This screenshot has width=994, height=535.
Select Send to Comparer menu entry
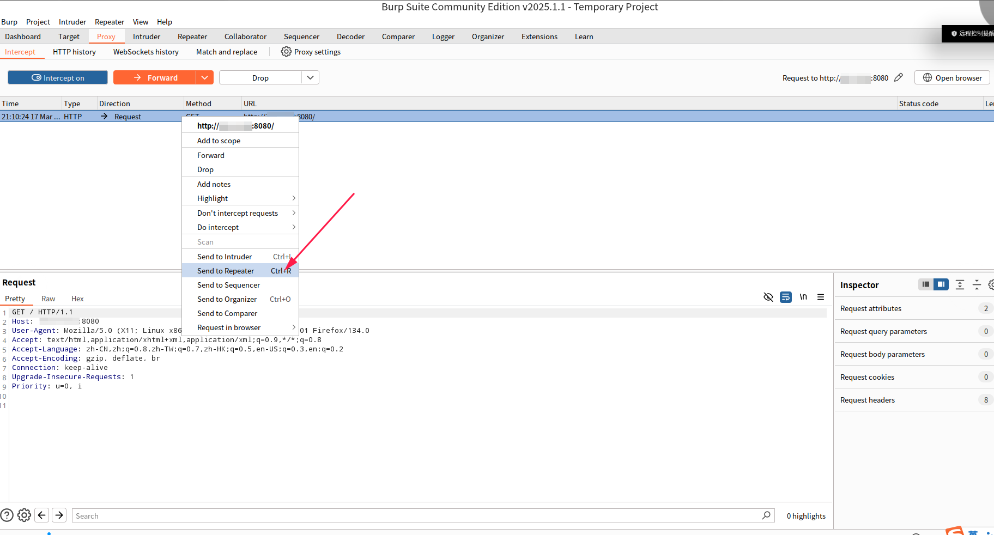(x=240, y=313)
